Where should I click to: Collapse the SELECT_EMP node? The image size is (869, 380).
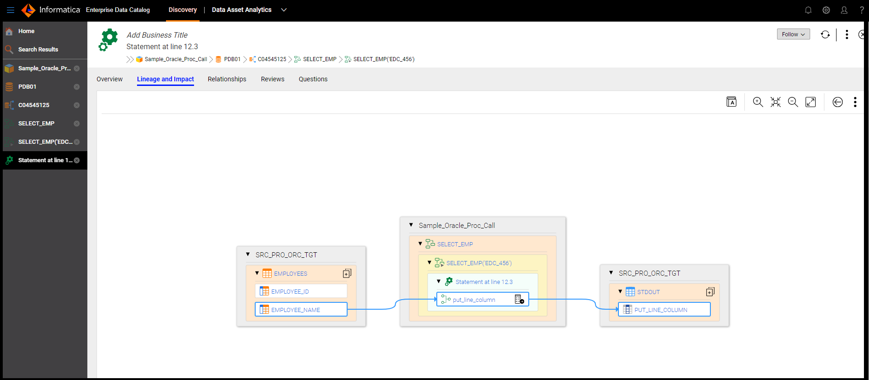tap(420, 244)
